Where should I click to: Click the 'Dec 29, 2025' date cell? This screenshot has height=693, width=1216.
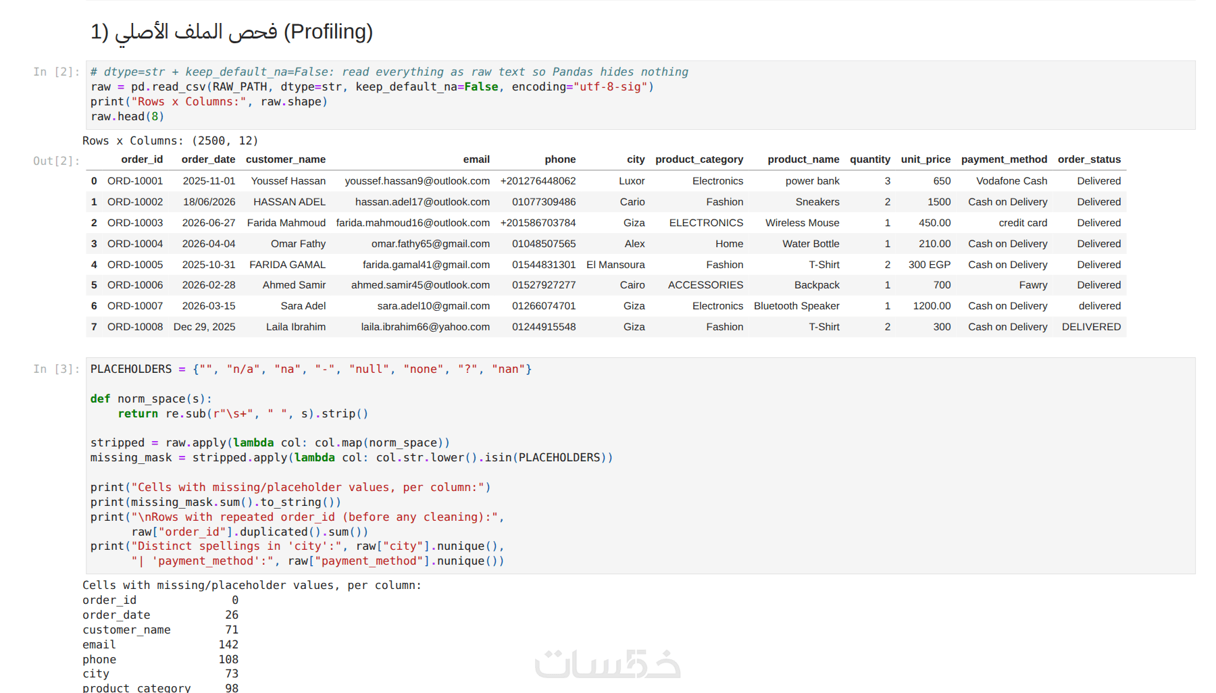205,327
